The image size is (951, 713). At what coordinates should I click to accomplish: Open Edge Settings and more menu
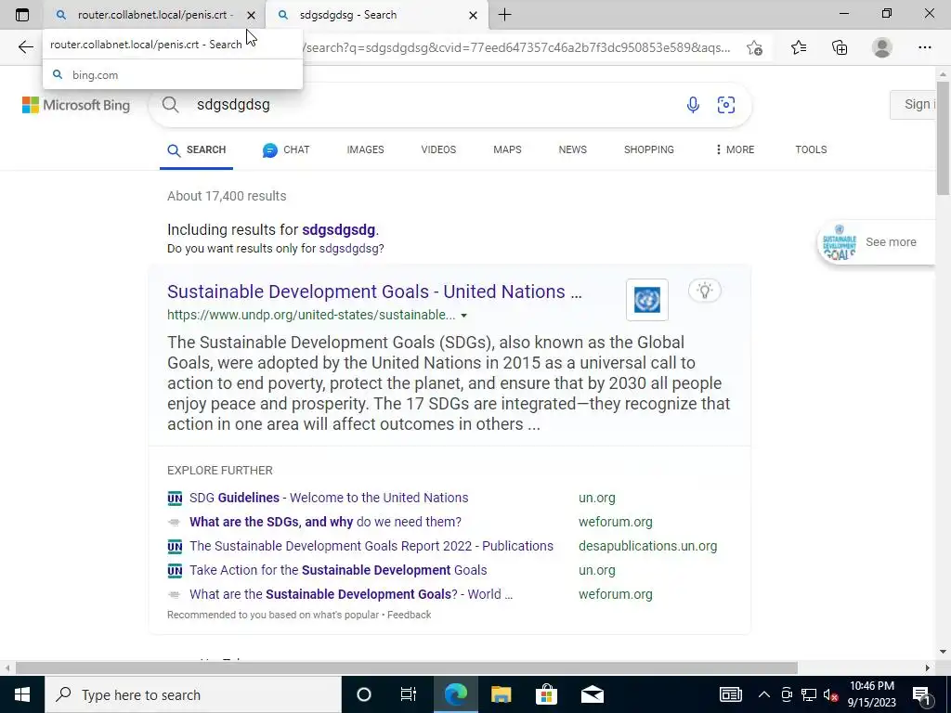coord(924,47)
